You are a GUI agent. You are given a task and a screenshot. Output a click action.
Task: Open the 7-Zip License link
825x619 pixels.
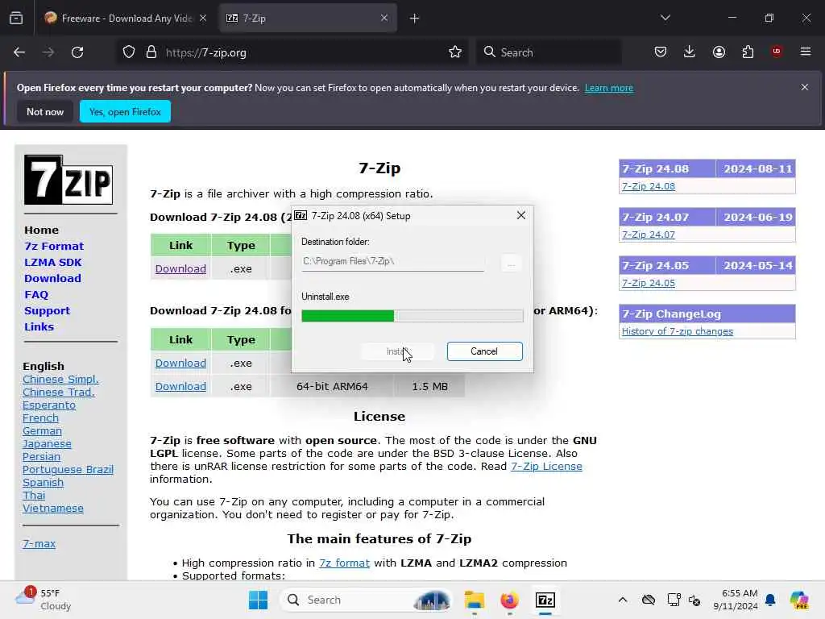click(x=546, y=467)
